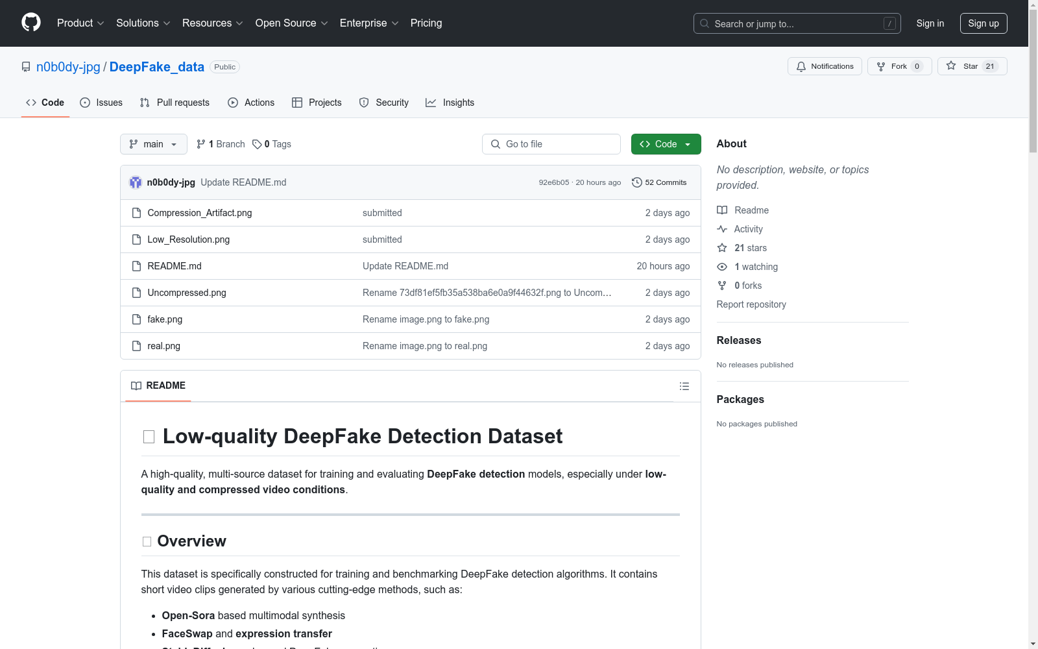Click the Sign up button
This screenshot has width=1038, height=649.
pyautogui.click(x=984, y=23)
